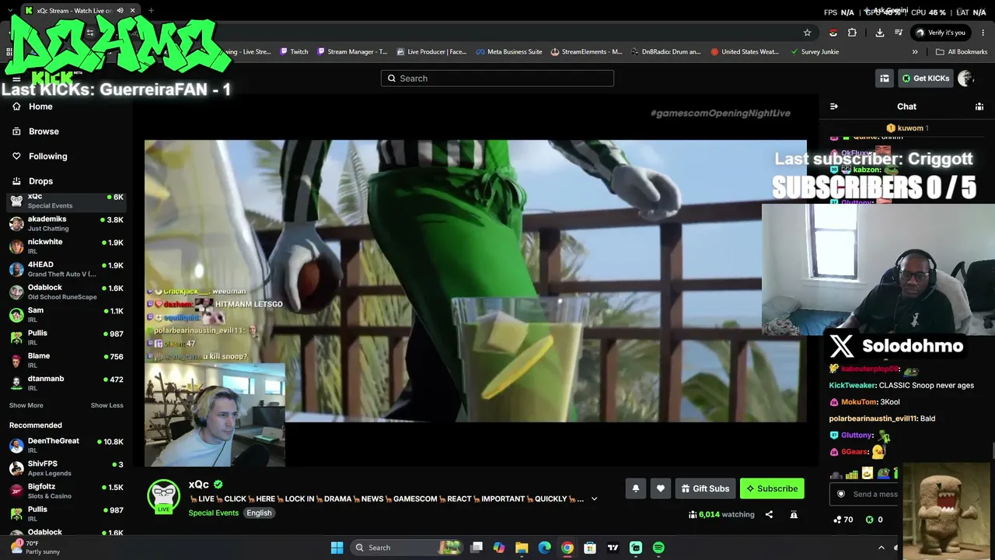The image size is (995, 560).
Task: Click the Gift Subs button
Action: pos(705,488)
